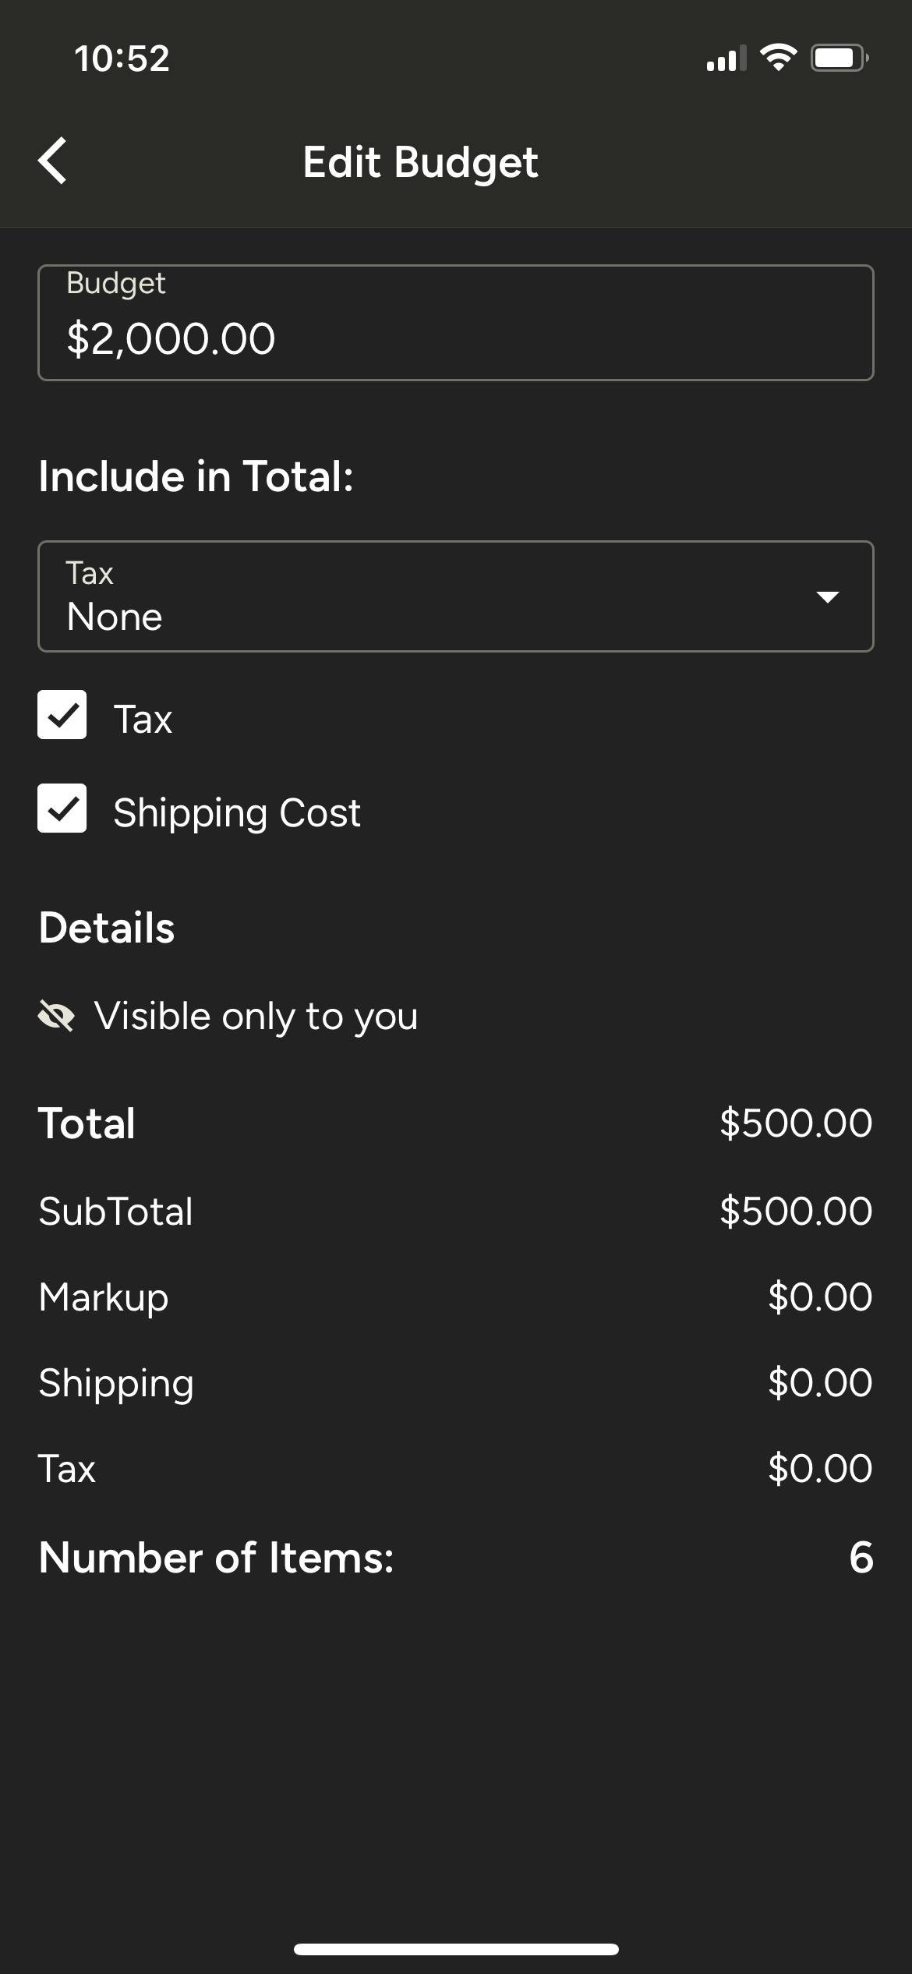This screenshot has width=912, height=1974.
Task: Uncheck the Shipping Cost checkbox
Action: [x=62, y=808]
